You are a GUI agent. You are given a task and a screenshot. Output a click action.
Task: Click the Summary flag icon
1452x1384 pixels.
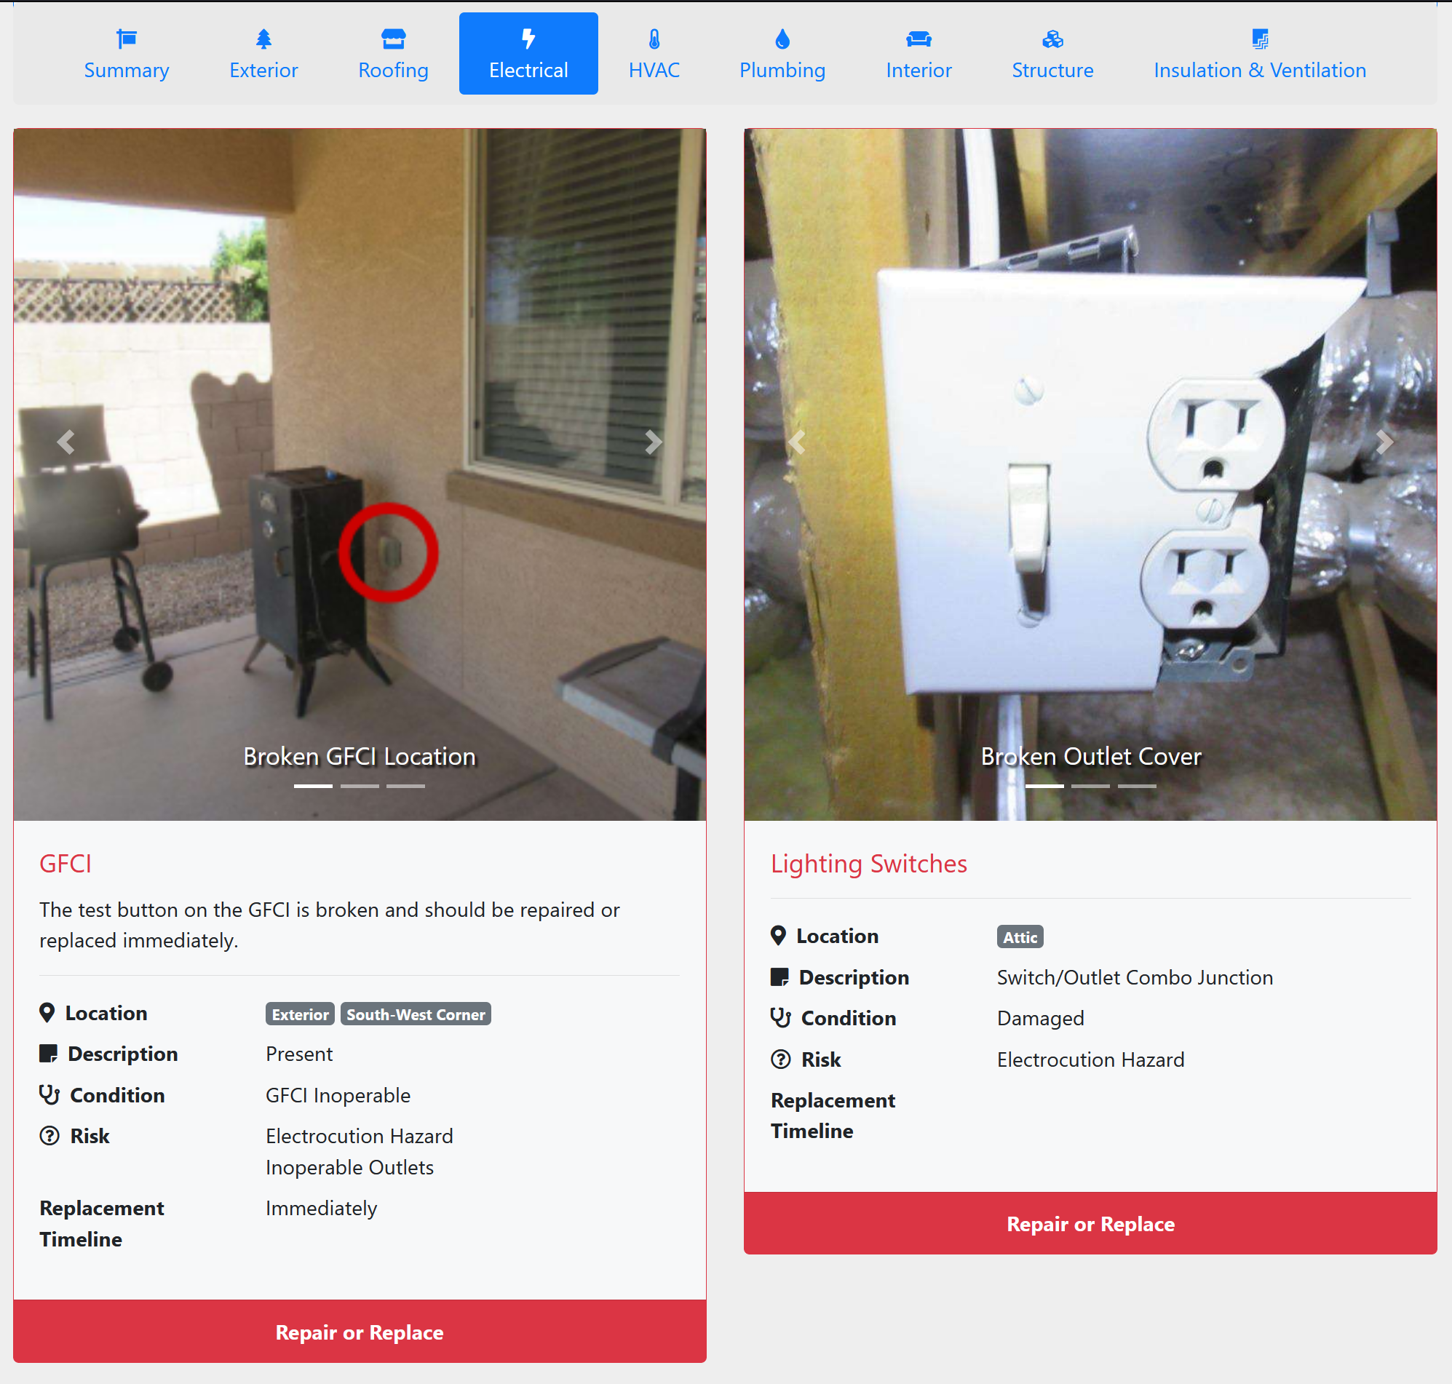pos(126,39)
